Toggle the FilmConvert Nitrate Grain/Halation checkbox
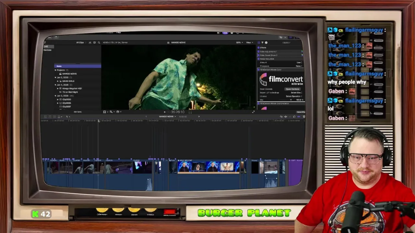The height and width of the screenshot is (233, 415). 258,104
